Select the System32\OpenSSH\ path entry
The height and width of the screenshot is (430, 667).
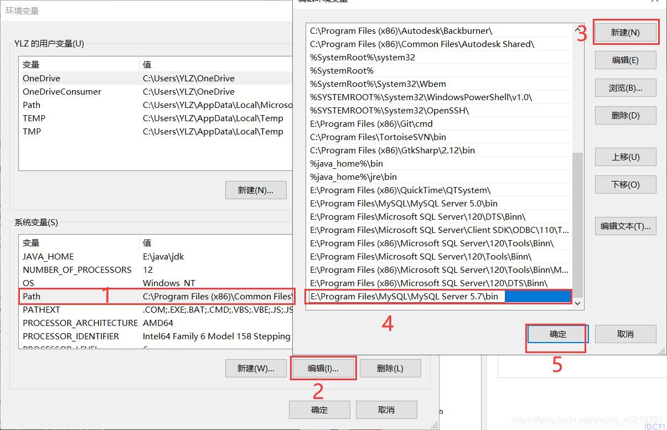click(x=440, y=111)
